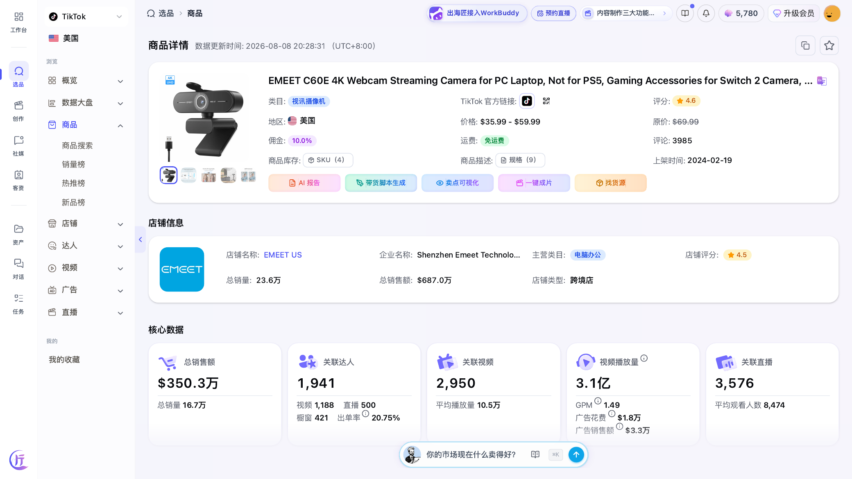Click the 升级会员 upgrade button
The height and width of the screenshot is (479, 852).
click(793, 13)
